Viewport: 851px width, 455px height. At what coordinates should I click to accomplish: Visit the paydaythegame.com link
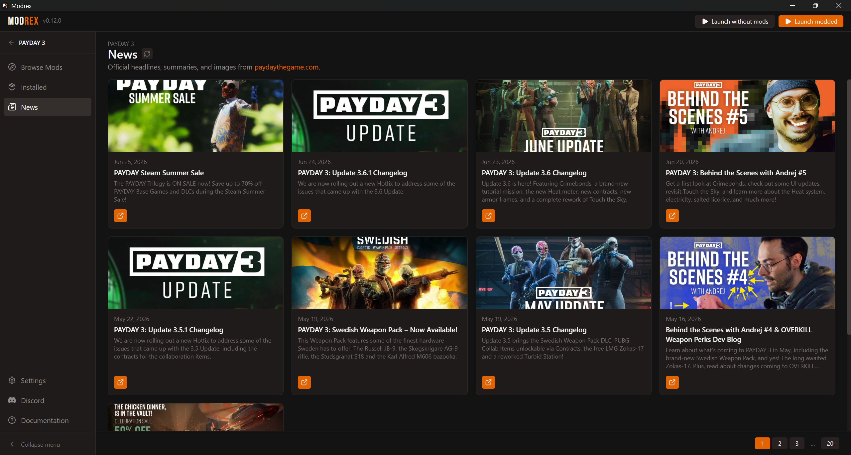point(286,67)
